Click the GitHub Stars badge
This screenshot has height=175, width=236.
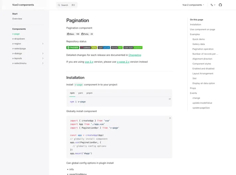tap(70, 34)
